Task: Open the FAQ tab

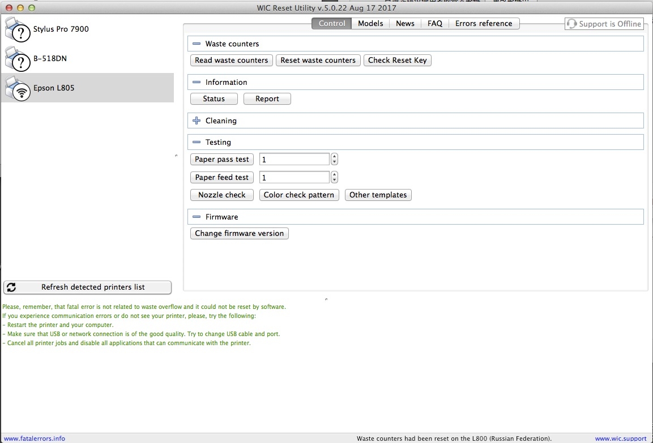Action: 435,23
